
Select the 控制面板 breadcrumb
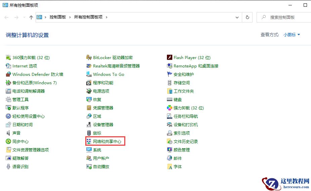click(x=57, y=17)
